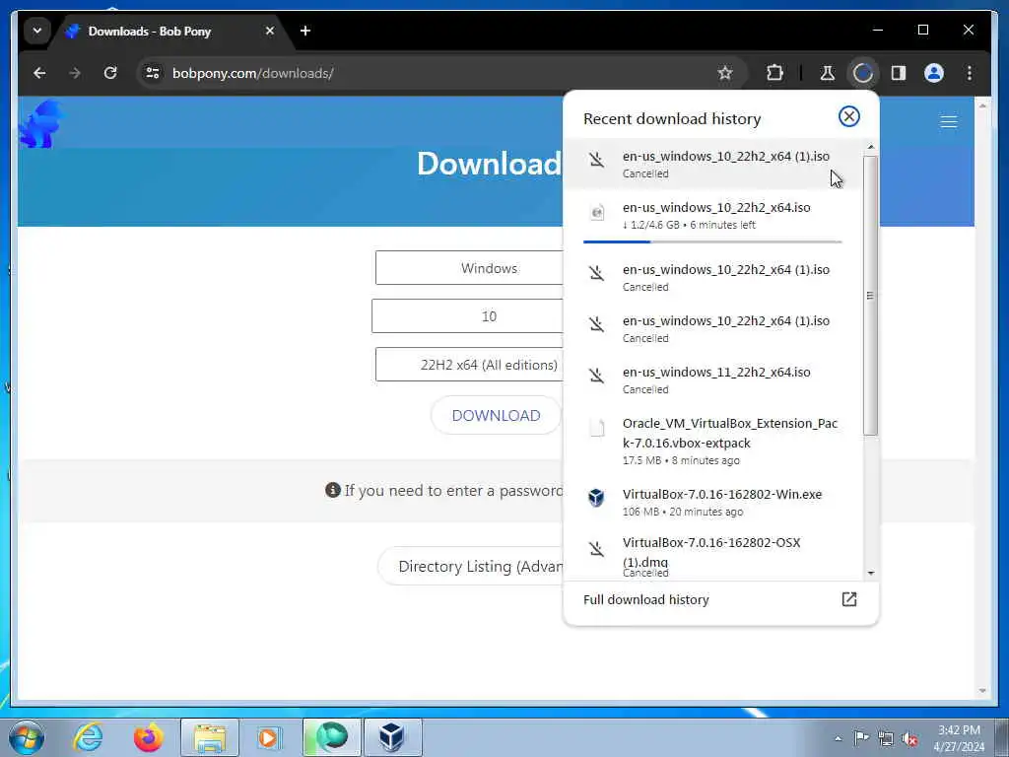1009x757 pixels.
Task: Select in-progress en-us_windows_10_22h2_x64.iso download
Action: pos(713,216)
